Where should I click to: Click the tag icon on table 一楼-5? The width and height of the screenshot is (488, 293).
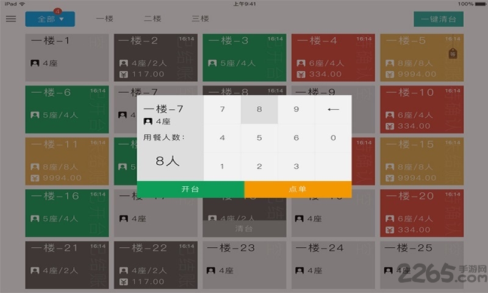[453, 54]
